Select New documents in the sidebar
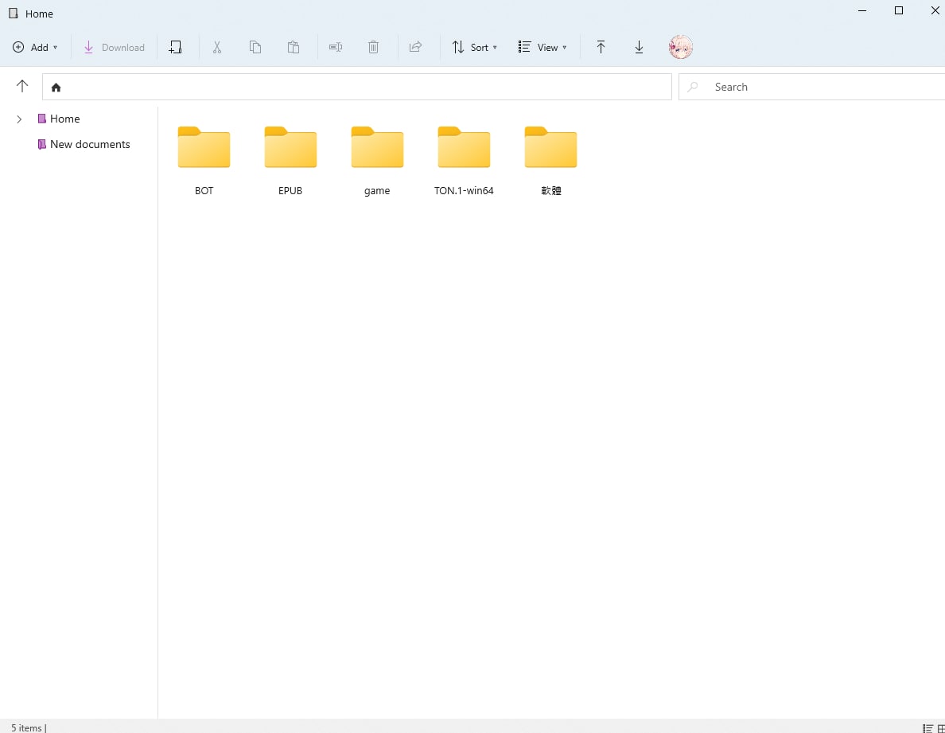 tap(89, 144)
